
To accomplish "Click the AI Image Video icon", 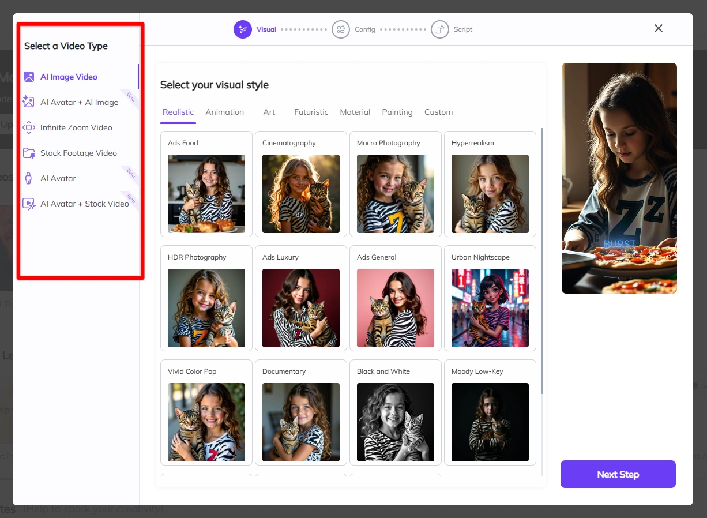I will (29, 77).
